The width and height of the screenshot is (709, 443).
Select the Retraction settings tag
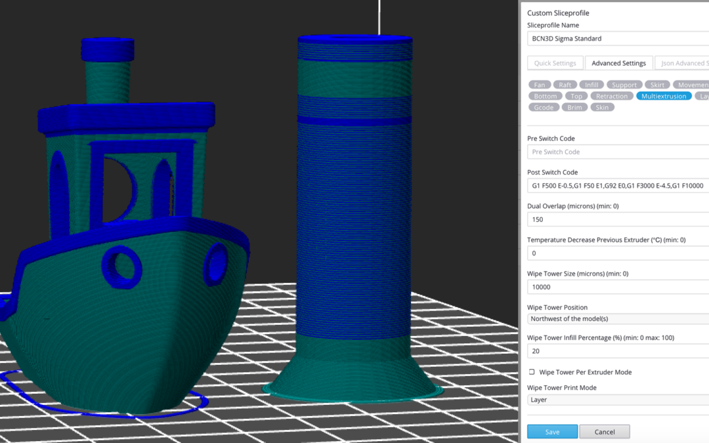tap(612, 96)
